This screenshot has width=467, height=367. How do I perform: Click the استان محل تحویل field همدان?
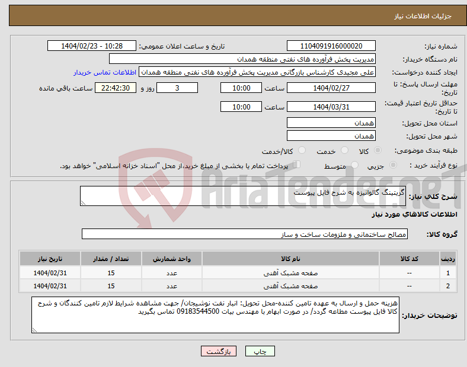point(331,123)
